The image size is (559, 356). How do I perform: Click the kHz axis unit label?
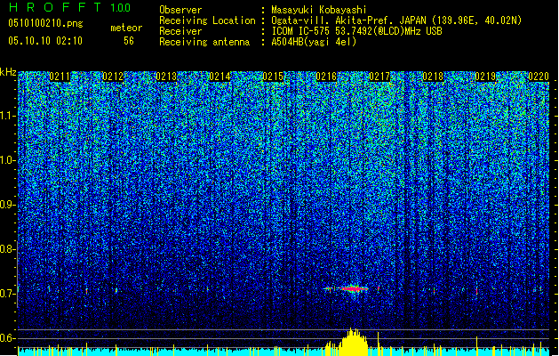tap(8, 72)
